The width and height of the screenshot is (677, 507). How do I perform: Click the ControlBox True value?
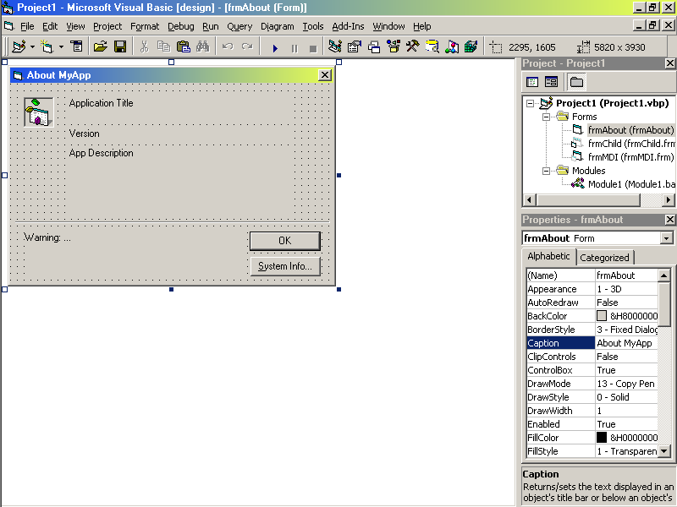pos(627,370)
